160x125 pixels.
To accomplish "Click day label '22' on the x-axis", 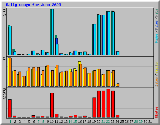I will [x=108, y=122].
